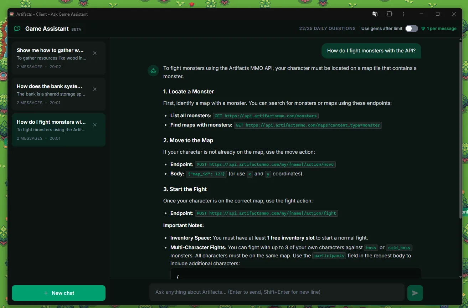
Task: Click the BETA badge
Action: [x=76, y=30]
